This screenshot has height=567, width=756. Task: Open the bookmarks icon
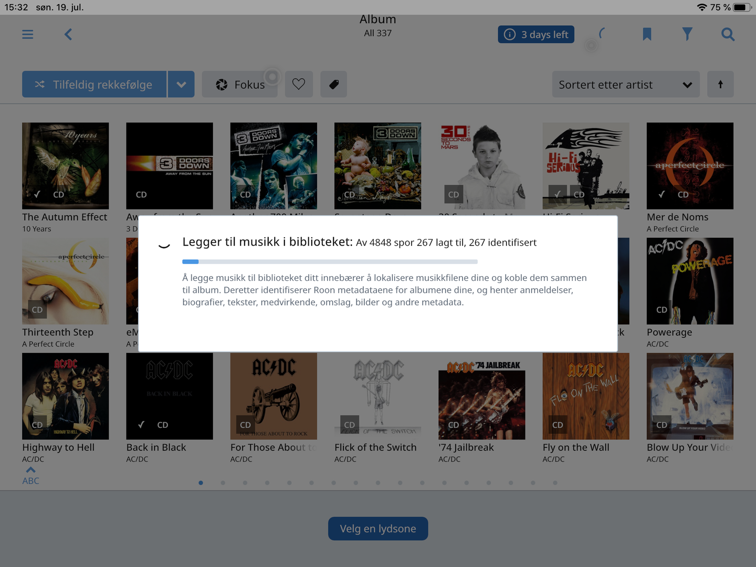point(647,34)
